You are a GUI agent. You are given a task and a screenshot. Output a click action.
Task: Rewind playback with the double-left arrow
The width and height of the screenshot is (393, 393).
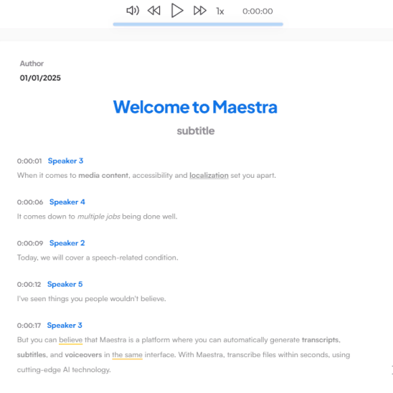[x=153, y=11]
